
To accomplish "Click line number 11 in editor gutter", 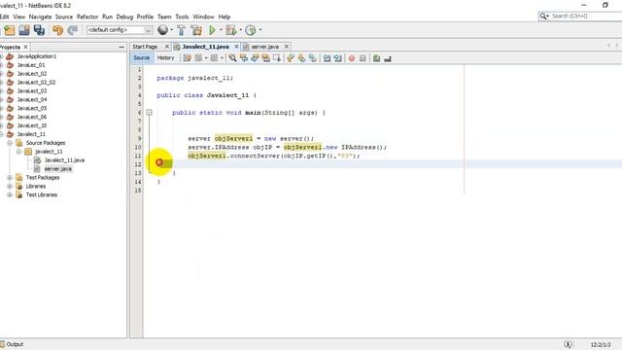I will [138, 156].
